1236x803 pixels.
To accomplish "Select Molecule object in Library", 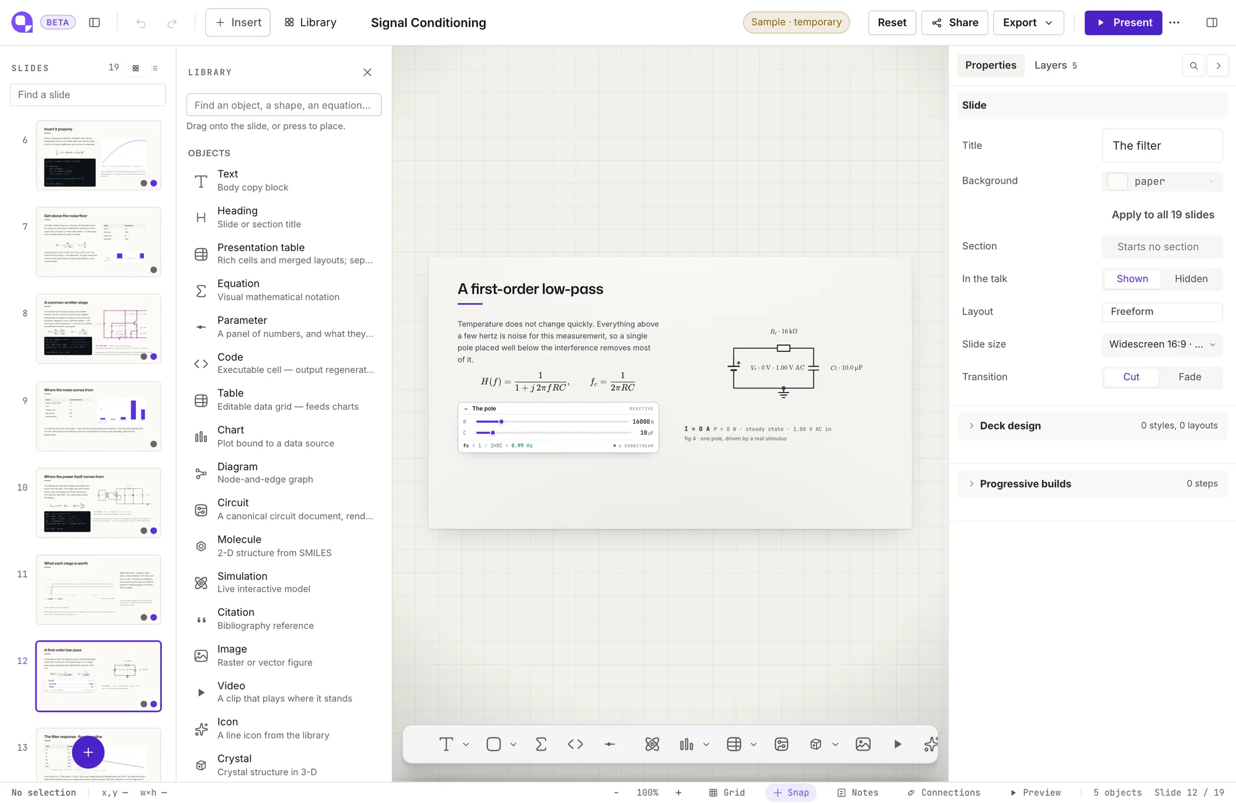I will click(284, 546).
